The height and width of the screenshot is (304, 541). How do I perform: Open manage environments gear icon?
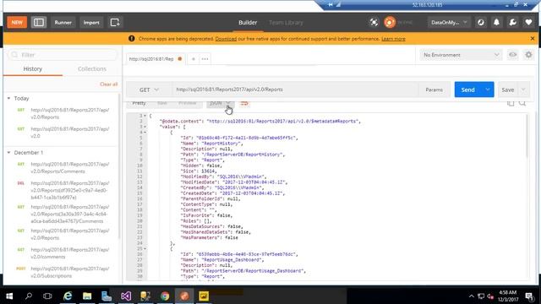click(528, 55)
